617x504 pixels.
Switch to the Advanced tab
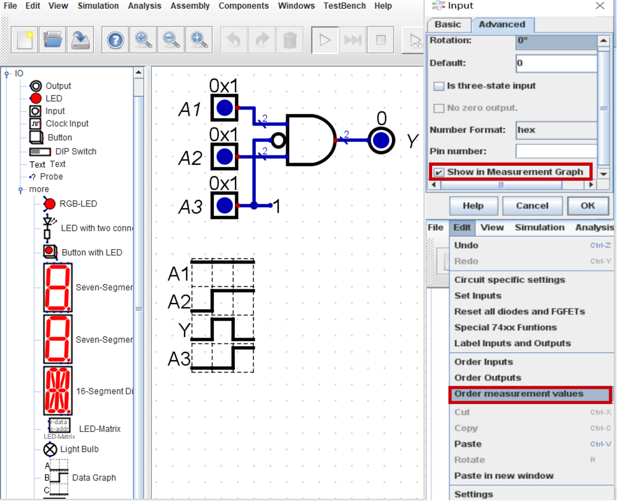coord(502,24)
